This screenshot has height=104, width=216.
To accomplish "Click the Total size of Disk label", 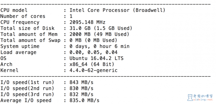I will click(27, 28).
